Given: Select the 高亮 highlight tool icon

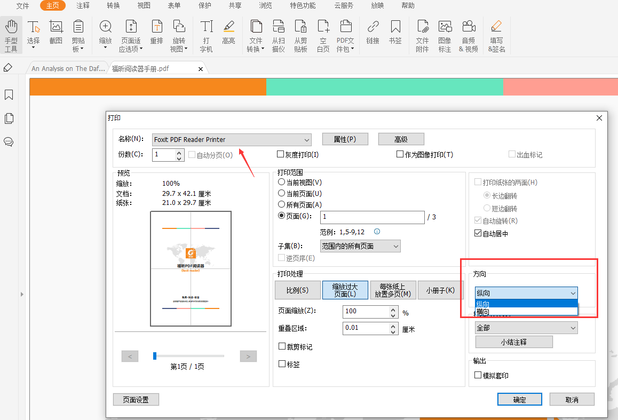Looking at the screenshot, I should 228,33.
